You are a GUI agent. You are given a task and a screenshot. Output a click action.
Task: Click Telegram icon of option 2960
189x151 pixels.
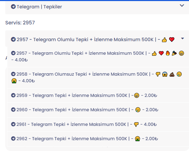point(13,110)
